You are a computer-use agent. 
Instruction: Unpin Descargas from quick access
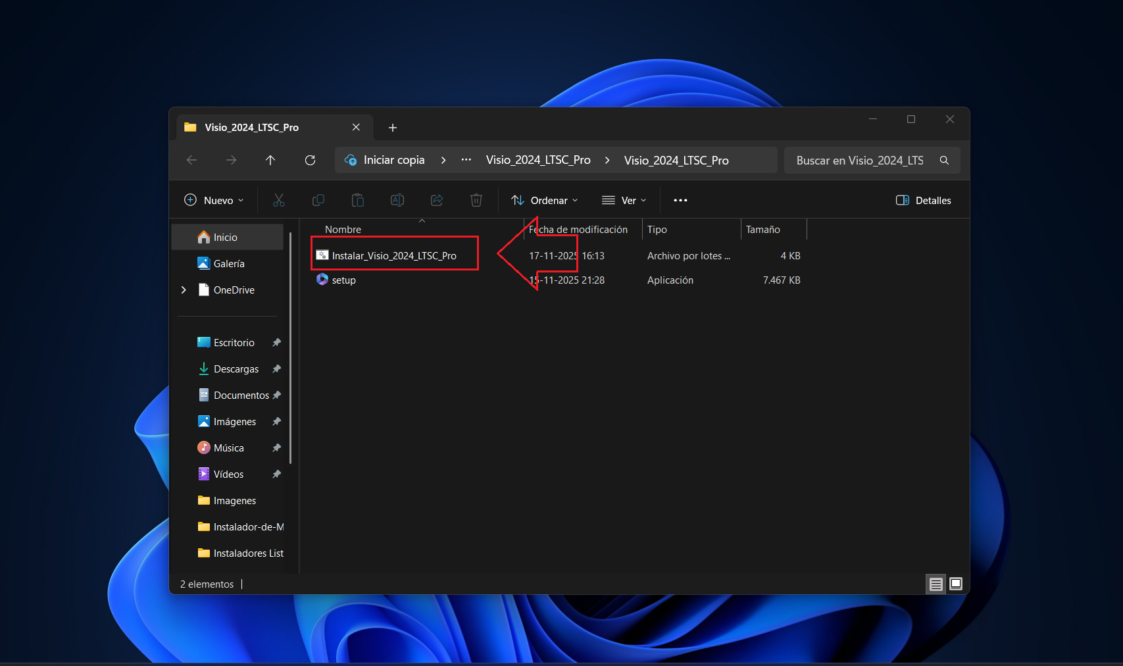click(x=277, y=369)
